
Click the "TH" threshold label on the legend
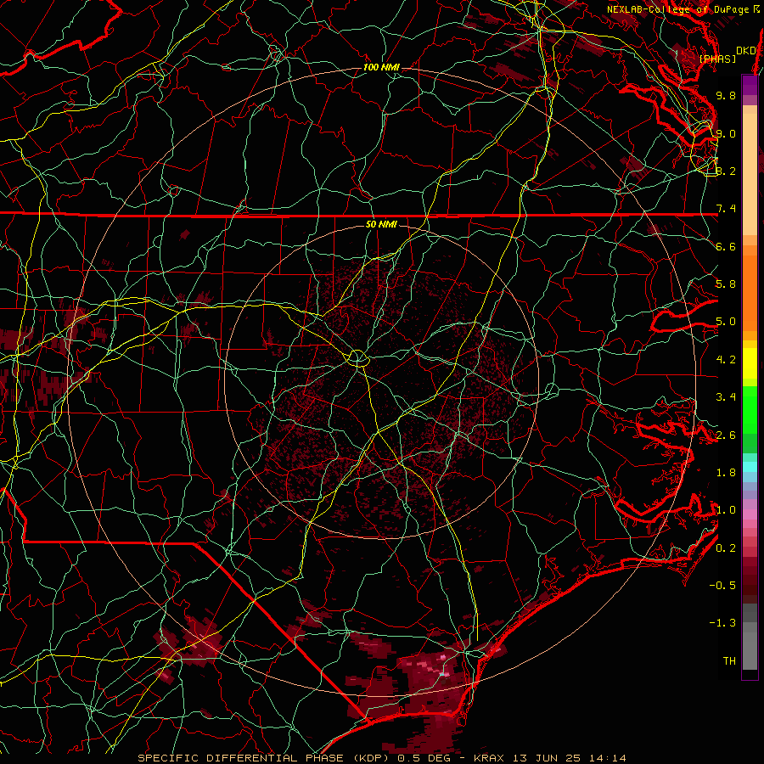[x=729, y=661]
